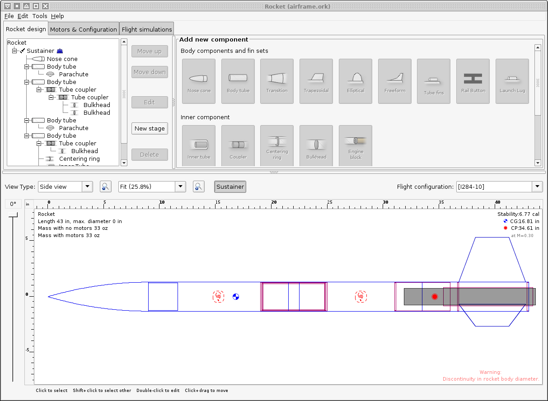Click the component tree scrollbar down arrow
Image resolution: width=548 pixels, height=401 pixels.
124,163
